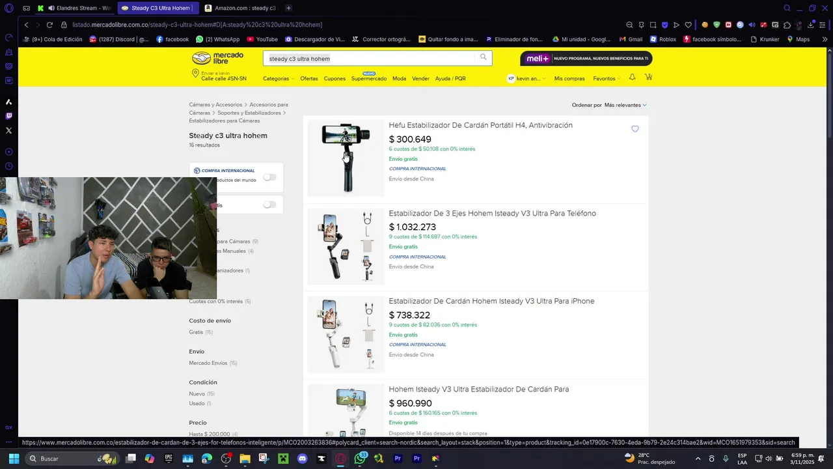Open Categorías dropdown menu

click(x=278, y=78)
